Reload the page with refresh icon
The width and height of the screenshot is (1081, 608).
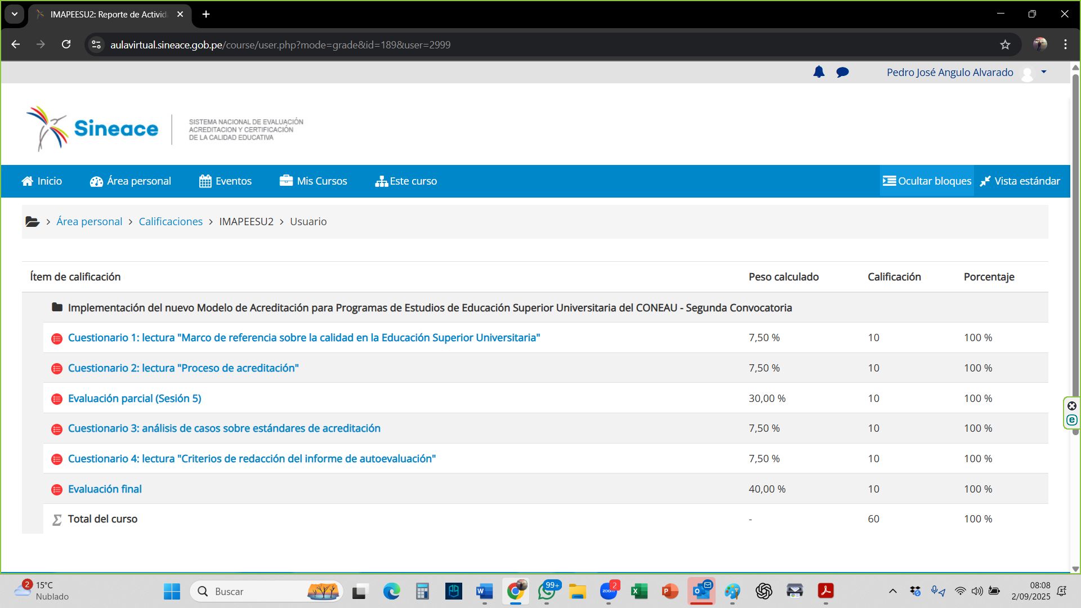click(x=66, y=44)
